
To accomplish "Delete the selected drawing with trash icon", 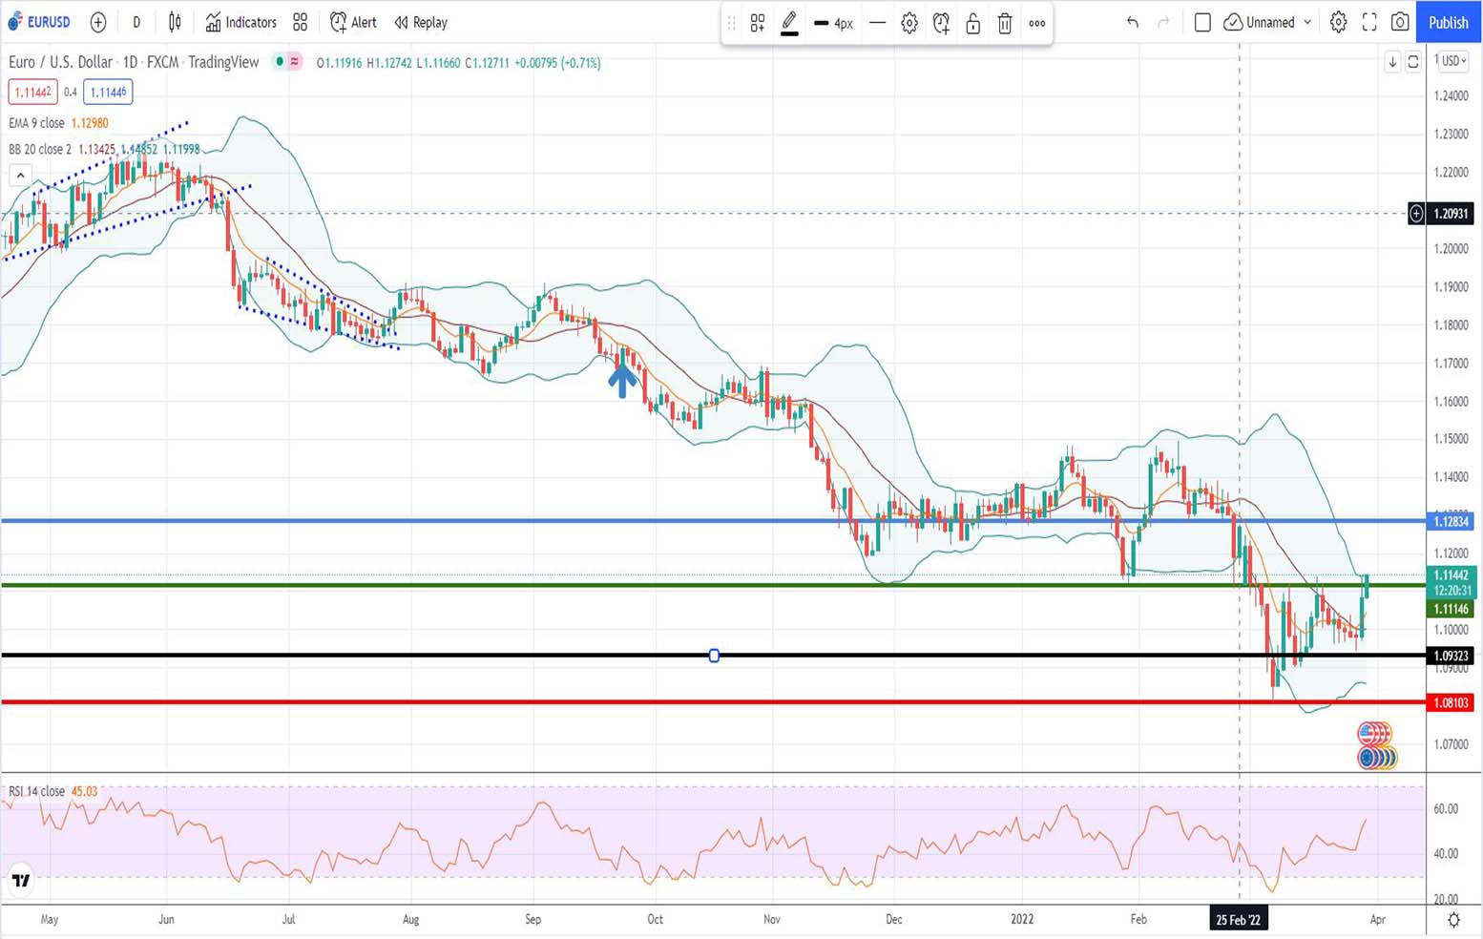I will point(1004,23).
